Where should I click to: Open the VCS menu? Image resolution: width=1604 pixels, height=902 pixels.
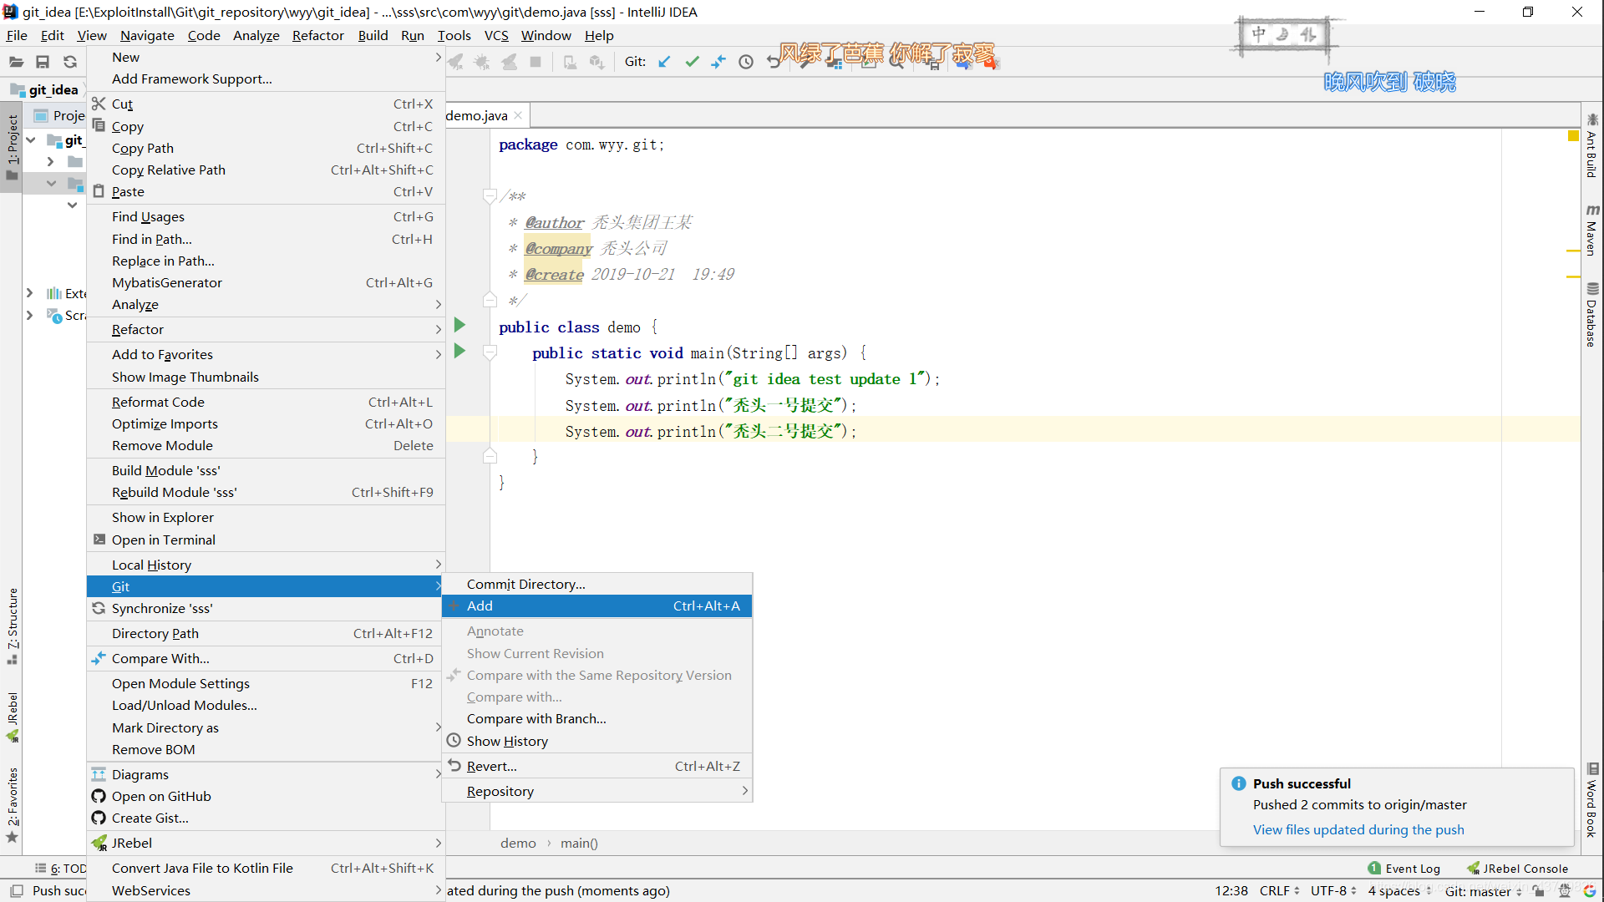pos(495,35)
